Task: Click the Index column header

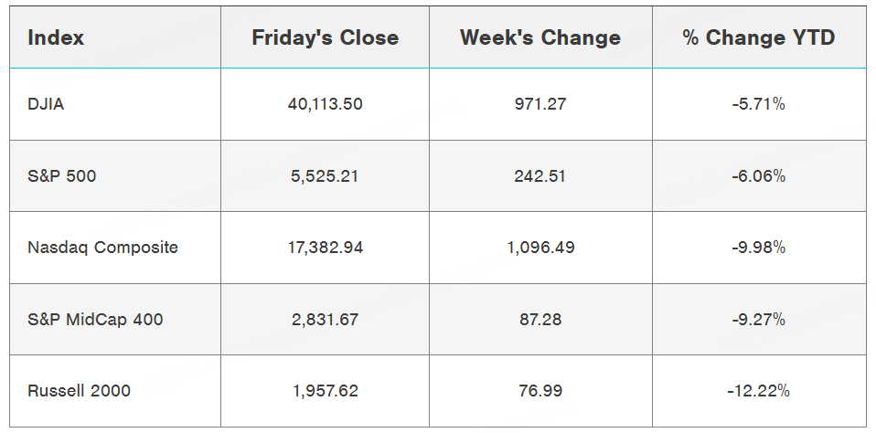Action: (56, 37)
